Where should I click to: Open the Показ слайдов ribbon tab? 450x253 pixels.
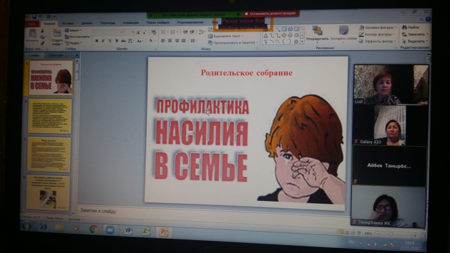tap(158, 22)
